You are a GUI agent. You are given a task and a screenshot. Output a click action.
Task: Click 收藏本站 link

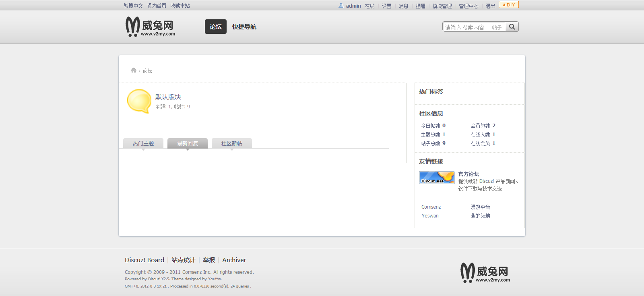(x=180, y=6)
